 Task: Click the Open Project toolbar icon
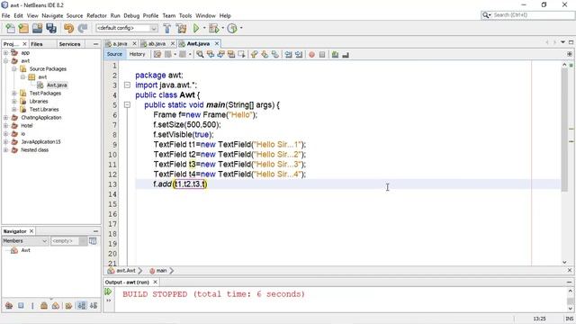tap(37, 28)
